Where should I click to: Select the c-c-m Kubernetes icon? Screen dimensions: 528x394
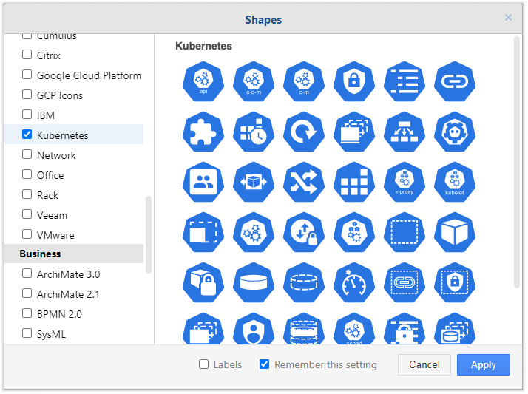pyautogui.click(x=254, y=81)
